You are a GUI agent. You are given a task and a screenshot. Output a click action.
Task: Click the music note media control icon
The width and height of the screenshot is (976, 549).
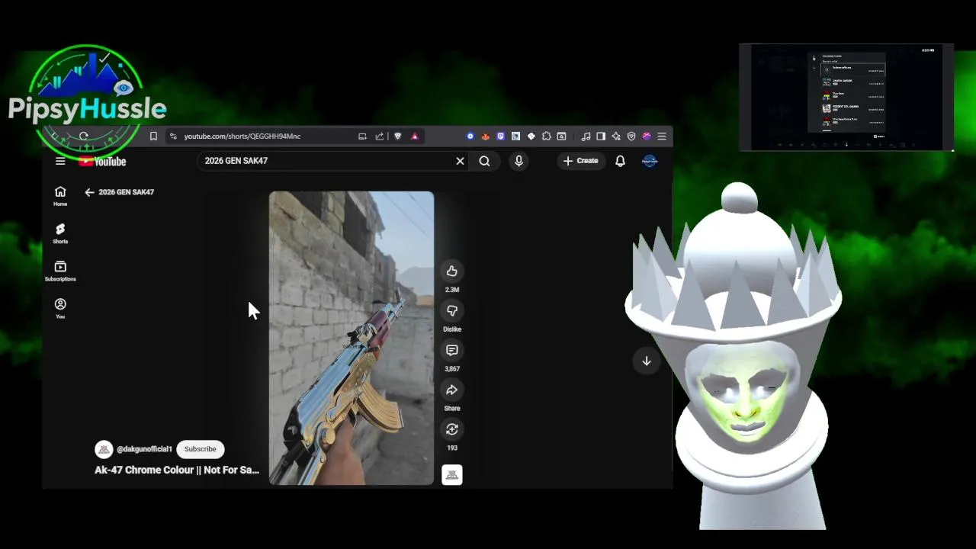point(586,136)
